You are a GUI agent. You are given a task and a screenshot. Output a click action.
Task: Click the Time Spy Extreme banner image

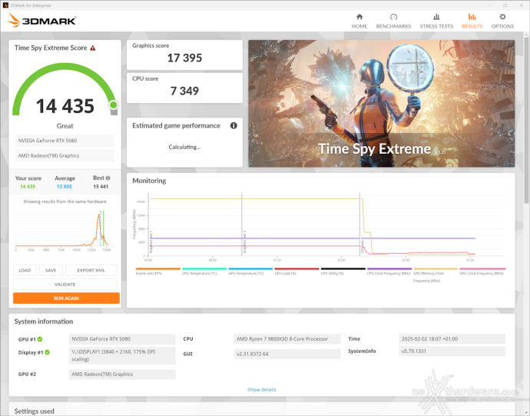tap(382, 104)
